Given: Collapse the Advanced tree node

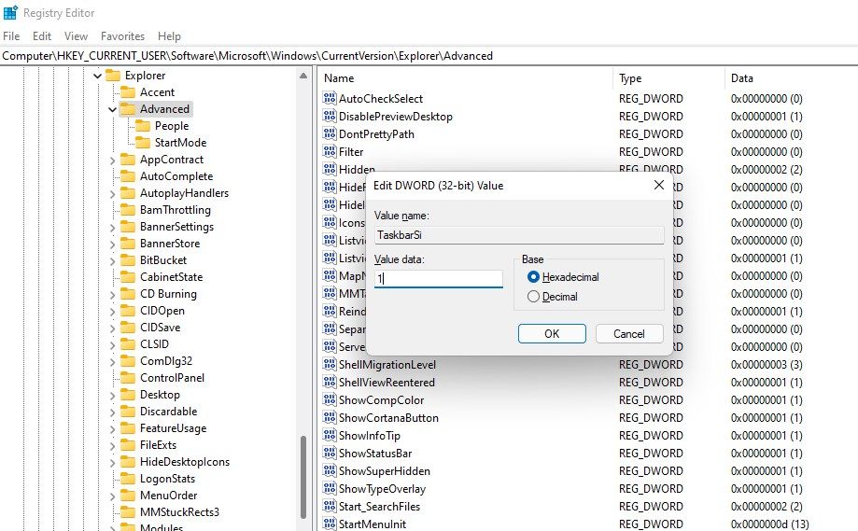Looking at the screenshot, I should coord(112,109).
